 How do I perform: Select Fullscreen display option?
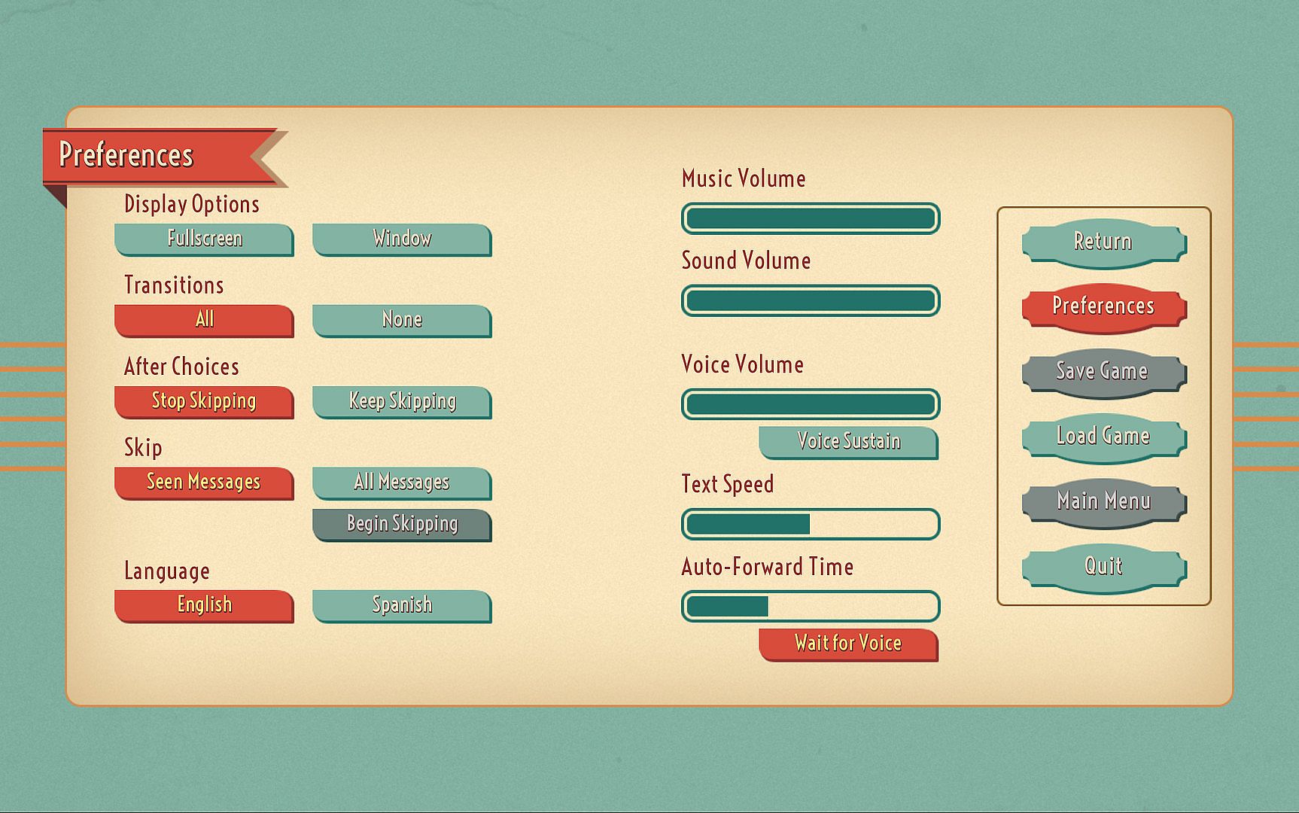coord(204,239)
